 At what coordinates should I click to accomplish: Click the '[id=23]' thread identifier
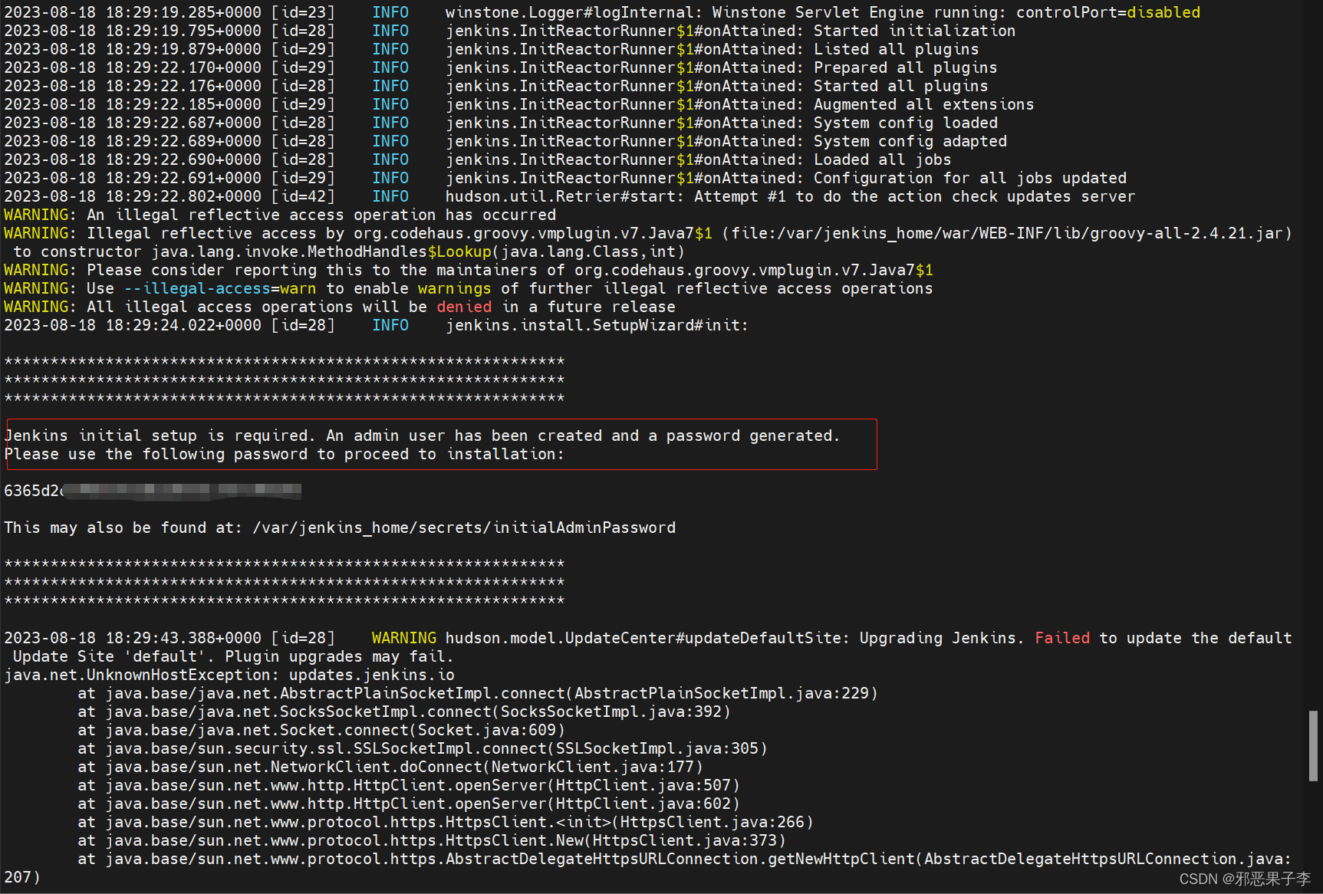303,12
